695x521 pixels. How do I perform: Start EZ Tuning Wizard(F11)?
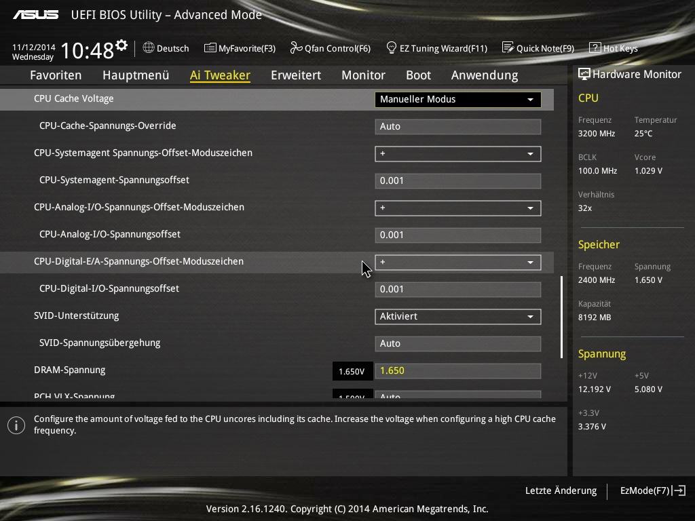pyautogui.click(x=436, y=48)
